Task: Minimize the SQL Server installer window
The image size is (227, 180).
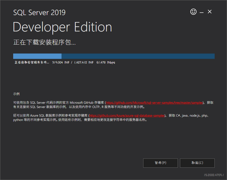Action: [201, 13]
